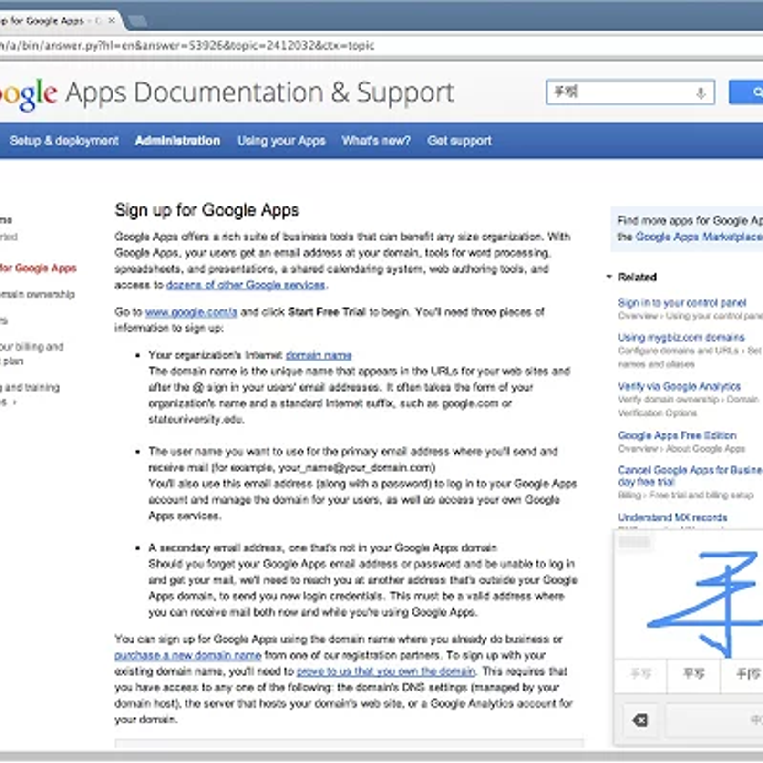763x763 pixels.
Task: Click the microphone icon in search box
Action: tap(701, 93)
